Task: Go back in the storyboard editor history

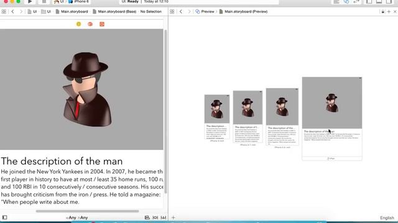Action: tap(12, 12)
